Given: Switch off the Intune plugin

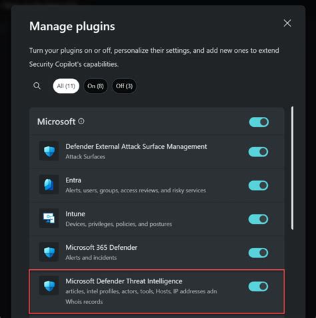Looking at the screenshot, I should (x=258, y=219).
